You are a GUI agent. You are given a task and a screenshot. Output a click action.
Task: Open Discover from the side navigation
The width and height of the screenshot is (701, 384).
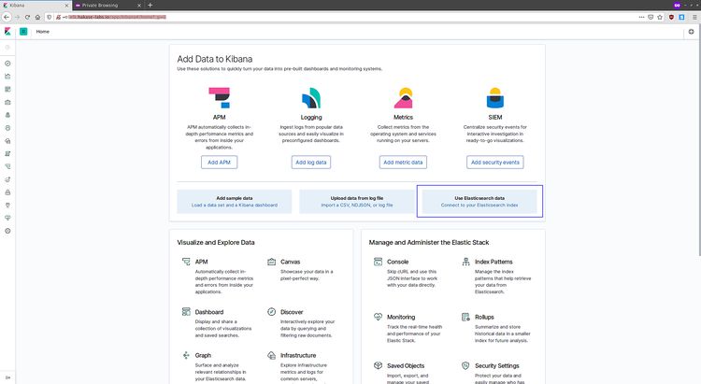tap(7, 64)
